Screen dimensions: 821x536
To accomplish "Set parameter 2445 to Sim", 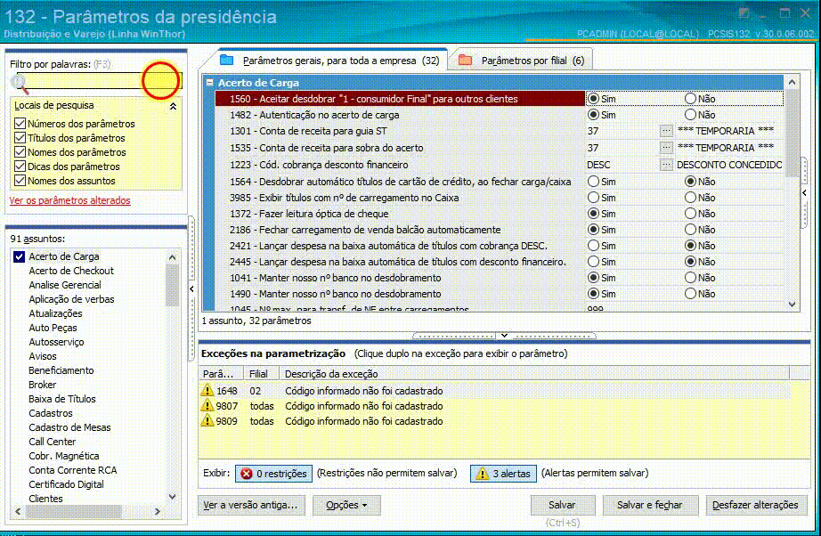I will tap(593, 261).
